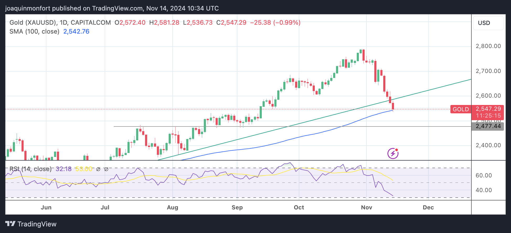Click the TradingView logo icon
The height and width of the screenshot is (233, 511).
coord(10,224)
